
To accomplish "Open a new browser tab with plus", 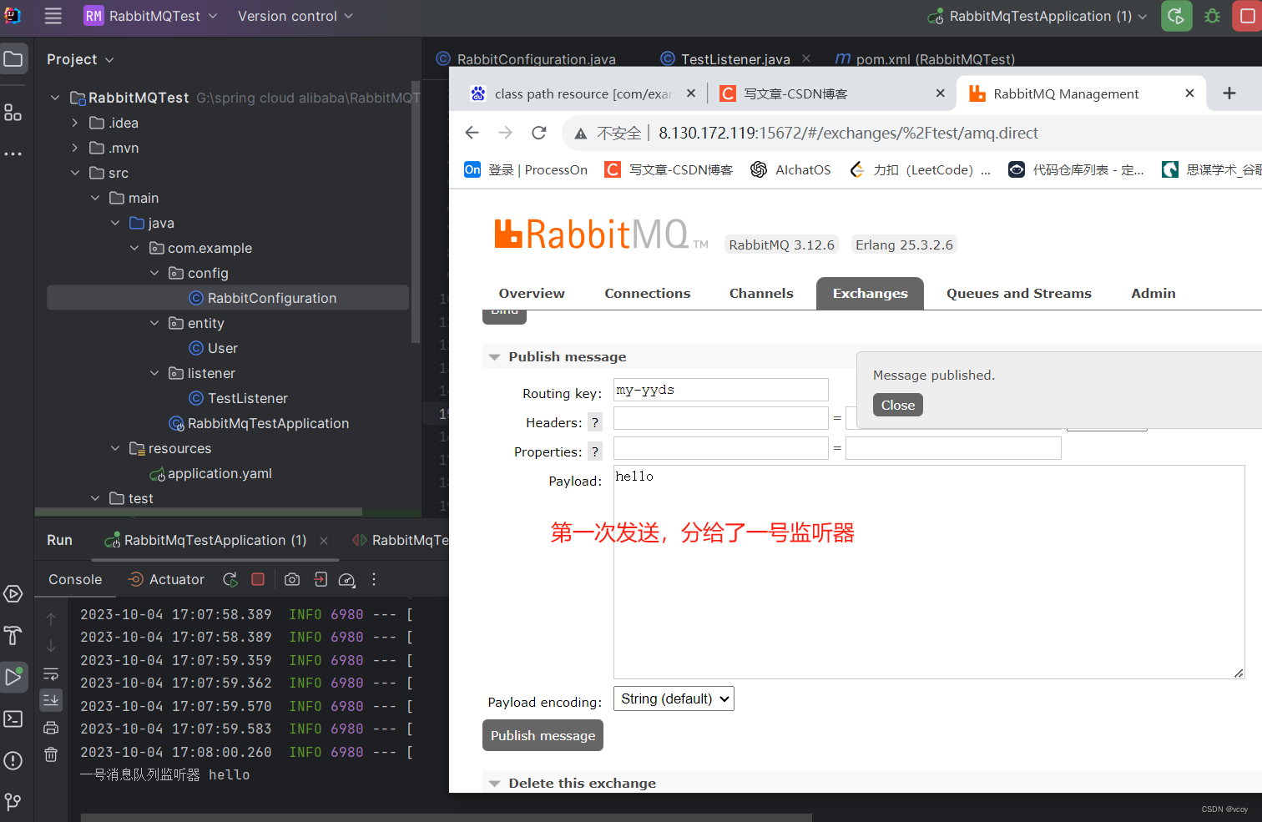I will pos(1229,93).
